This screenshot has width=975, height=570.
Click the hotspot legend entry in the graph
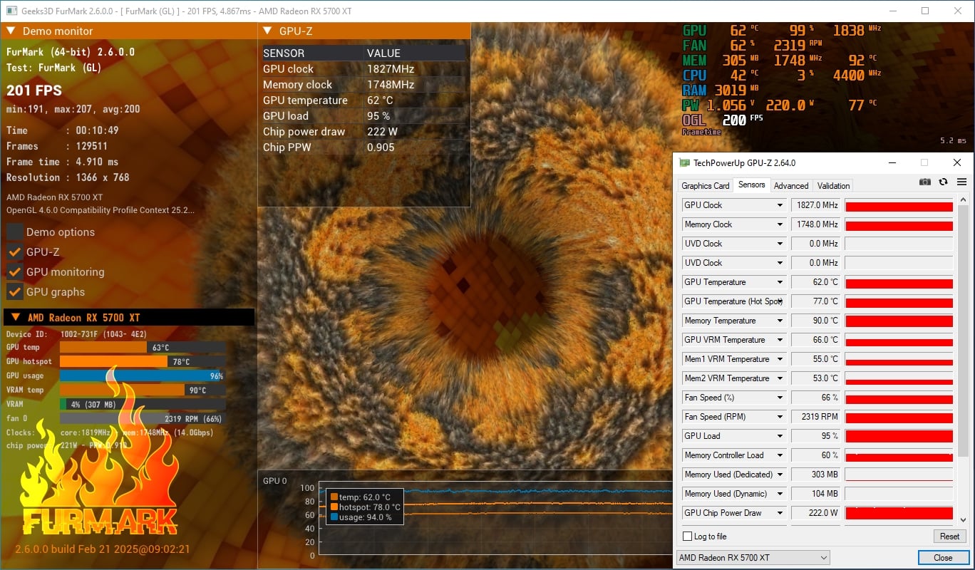click(x=366, y=507)
